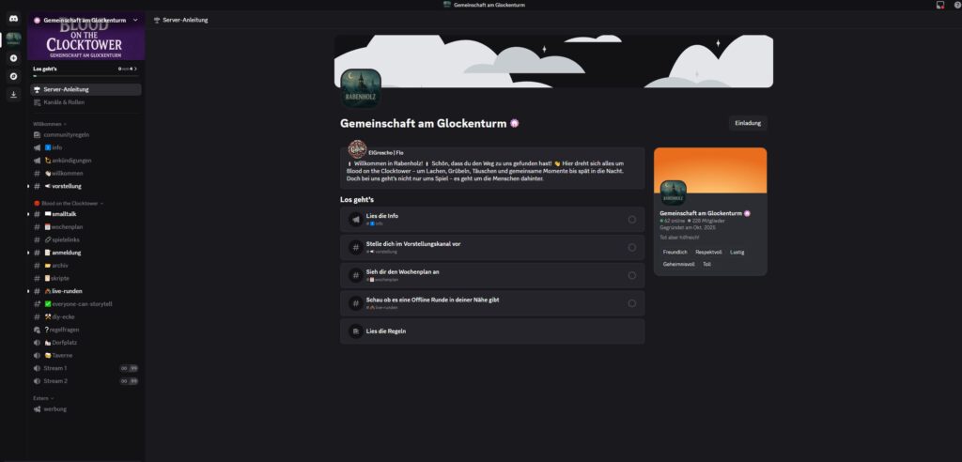Select Server-Anleitung in the sidebar
962x462 pixels.
tap(66, 89)
